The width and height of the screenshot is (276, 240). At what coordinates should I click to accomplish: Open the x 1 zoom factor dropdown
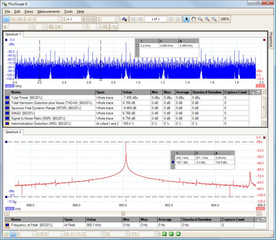73,19
